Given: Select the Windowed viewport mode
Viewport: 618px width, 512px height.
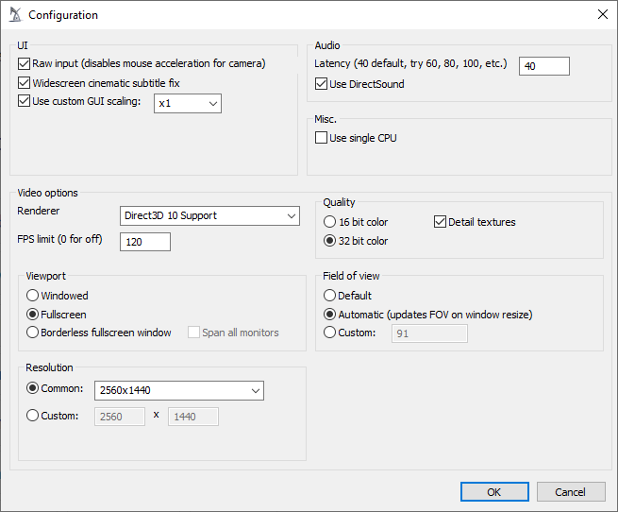Looking at the screenshot, I should coord(32,296).
